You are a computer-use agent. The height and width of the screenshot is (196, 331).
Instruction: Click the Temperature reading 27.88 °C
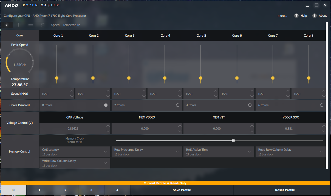(20, 85)
